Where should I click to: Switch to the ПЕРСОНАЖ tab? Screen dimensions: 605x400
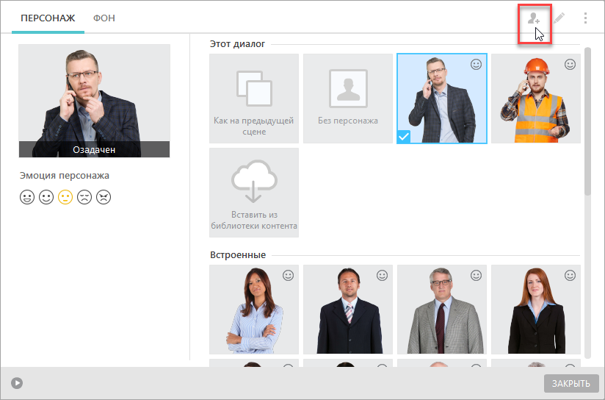pyautogui.click(x=48, y=18)
